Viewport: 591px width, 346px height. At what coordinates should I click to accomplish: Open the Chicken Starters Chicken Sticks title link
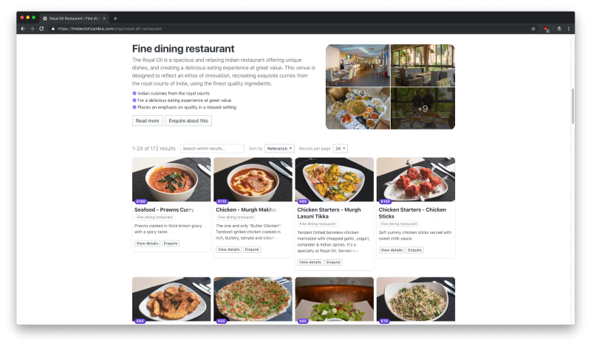click(412, 212)
